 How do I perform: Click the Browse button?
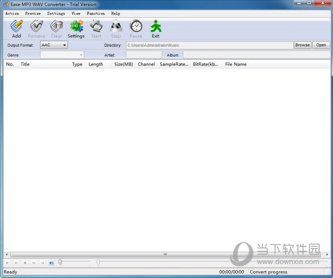coord(302,45)
